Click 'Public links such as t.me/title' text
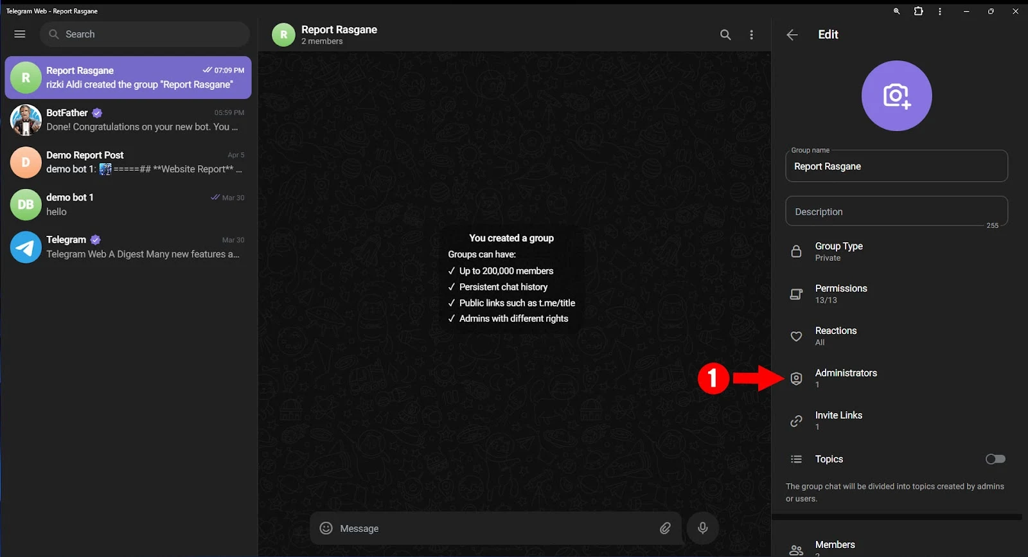This screenshot has height=557, width=1028. pos(517,303)
